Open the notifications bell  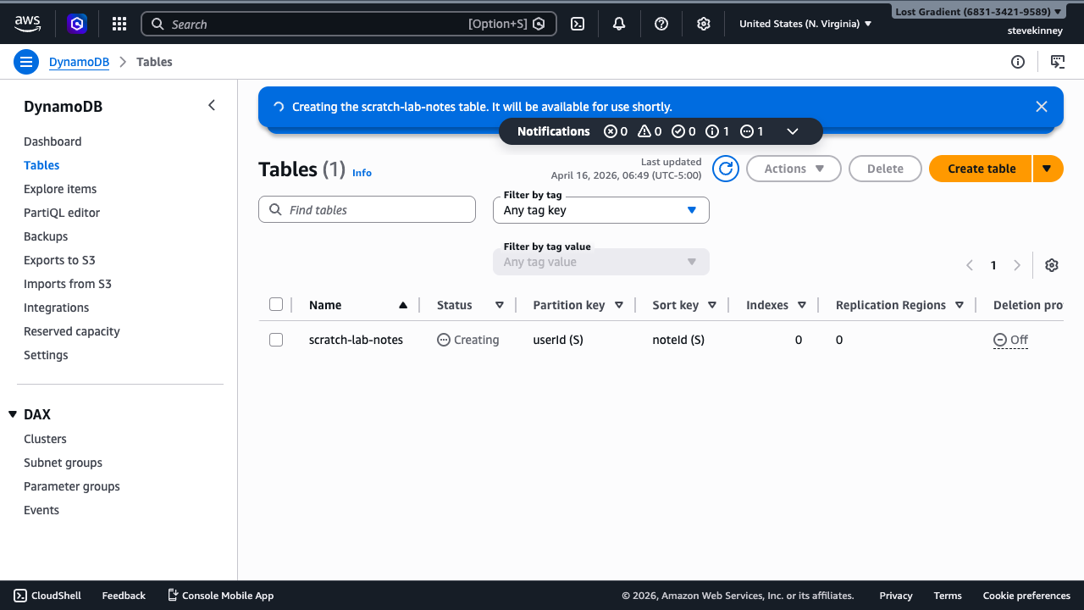pyautogui.click(x=619, y=24)
